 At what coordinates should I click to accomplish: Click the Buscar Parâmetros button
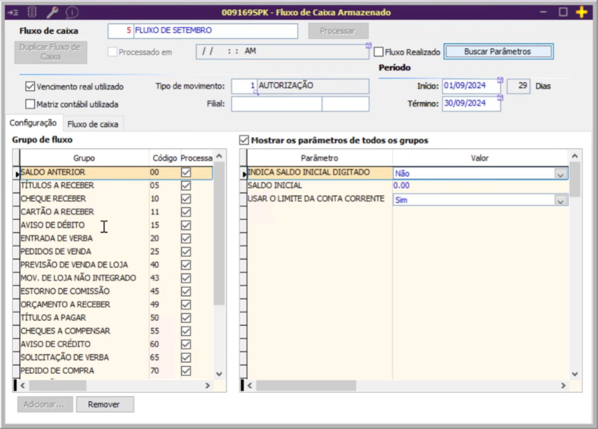498,52
